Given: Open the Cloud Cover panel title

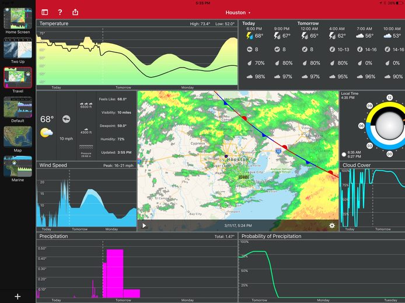Looking at the screenshot, I should click(x=357, y=165).
